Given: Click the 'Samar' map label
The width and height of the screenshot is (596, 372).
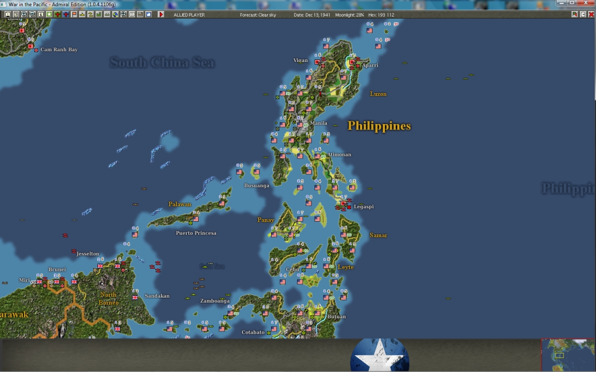Looking at the screenshot, I should (x=378, y=236).
